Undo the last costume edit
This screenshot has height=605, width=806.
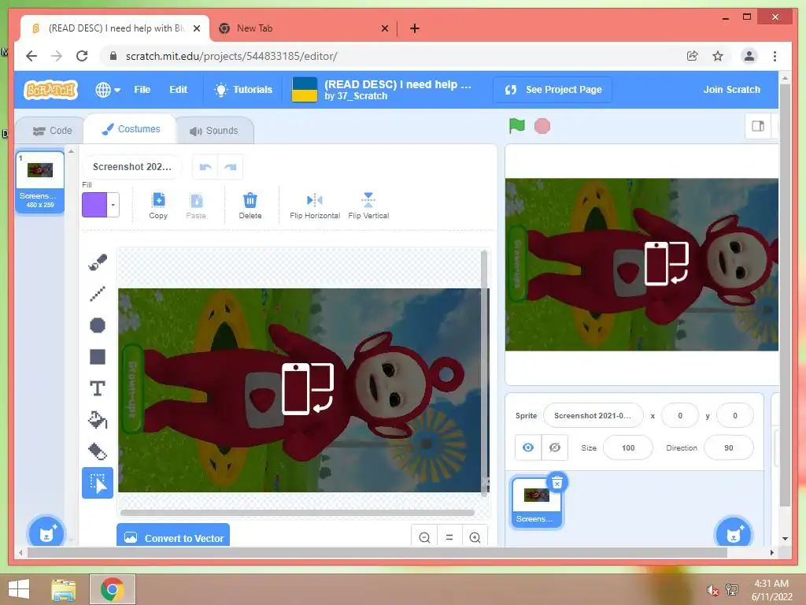pyautogui.click(x=205, y=167)
